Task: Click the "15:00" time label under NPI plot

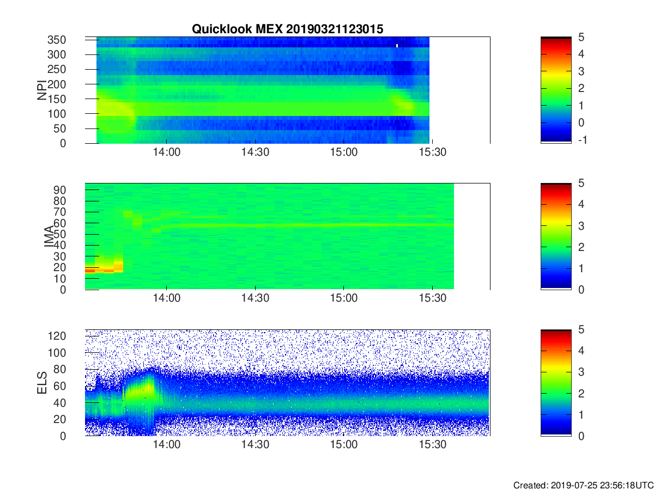Action: coord(343,153)
